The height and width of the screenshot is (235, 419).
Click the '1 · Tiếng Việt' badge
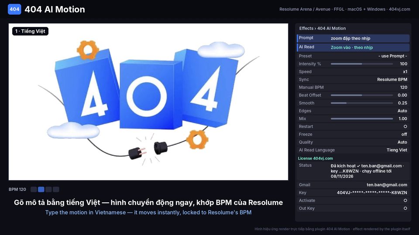point(30,31)
